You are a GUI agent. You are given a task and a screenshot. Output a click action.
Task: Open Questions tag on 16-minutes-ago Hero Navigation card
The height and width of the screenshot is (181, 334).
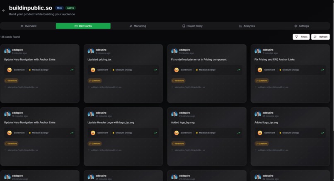tap(11, 144)
